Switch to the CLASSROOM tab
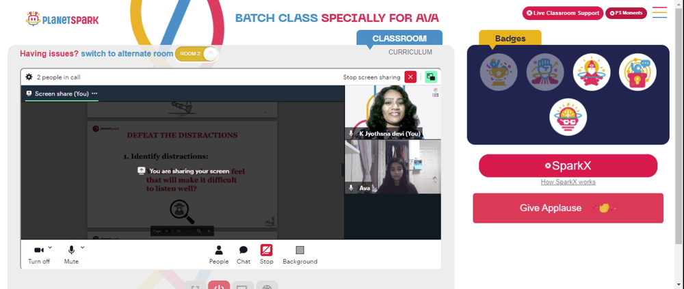Image resolution: width=684 pixels, height=289 pixels. pyautogui.click(x=399, y=38)
